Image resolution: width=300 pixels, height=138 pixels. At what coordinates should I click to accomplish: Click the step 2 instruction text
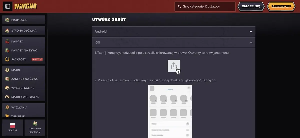[x=155, y=80]
